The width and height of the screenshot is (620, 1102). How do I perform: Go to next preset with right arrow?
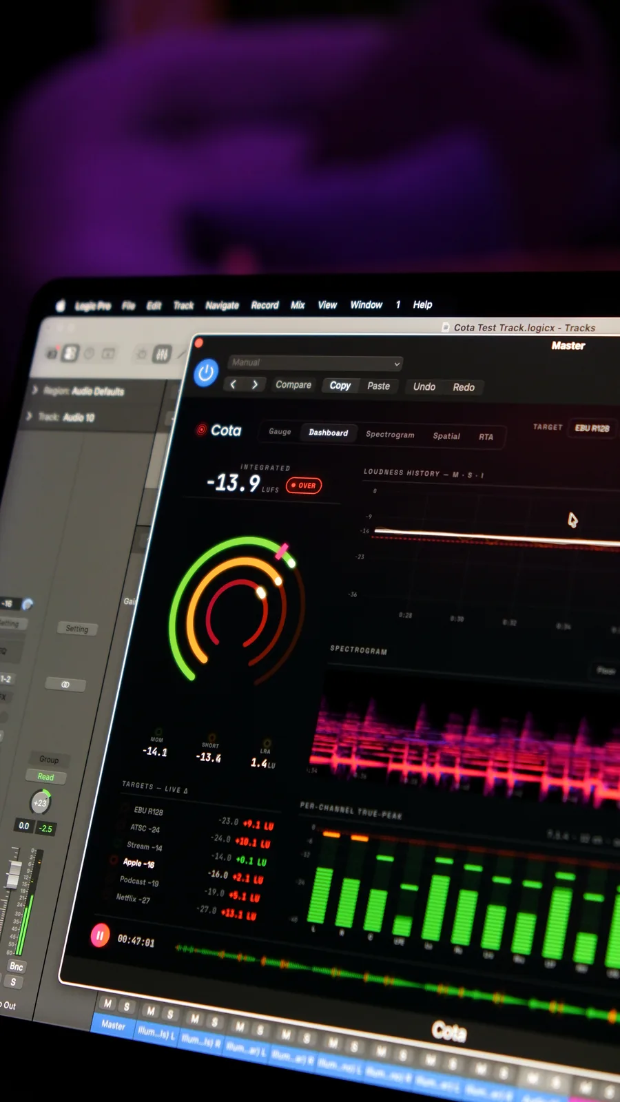pyautogui.click(x=255, y=384)
